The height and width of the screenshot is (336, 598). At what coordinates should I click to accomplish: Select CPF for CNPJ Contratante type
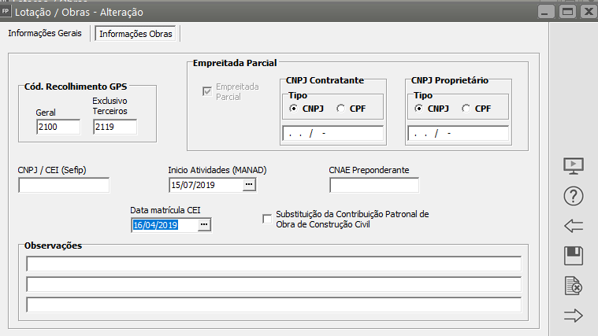coord(341,109)
